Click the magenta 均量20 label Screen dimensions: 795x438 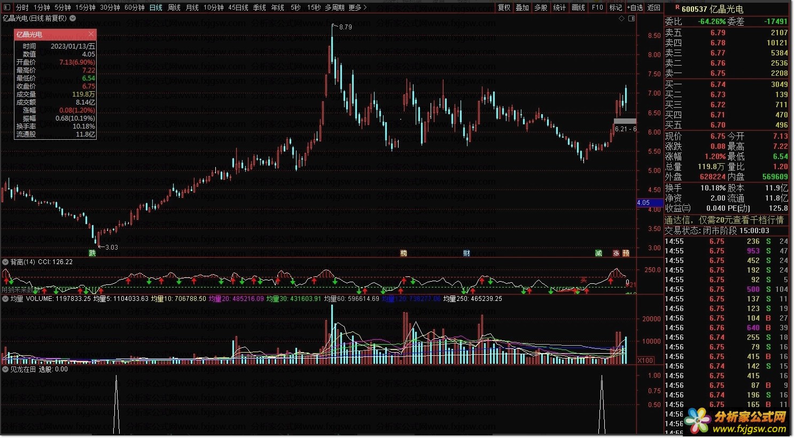tap(236, 299)
